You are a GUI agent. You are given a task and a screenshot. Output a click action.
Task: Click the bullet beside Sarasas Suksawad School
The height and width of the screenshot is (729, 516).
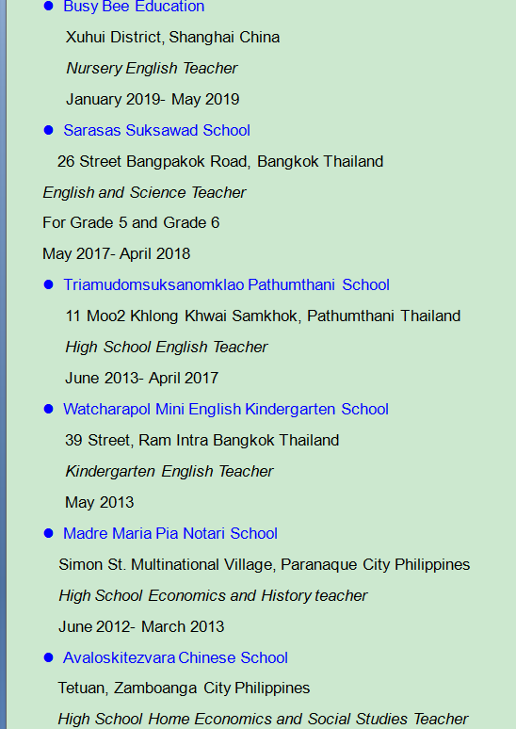pyautogui.click(x=48, y=130)
